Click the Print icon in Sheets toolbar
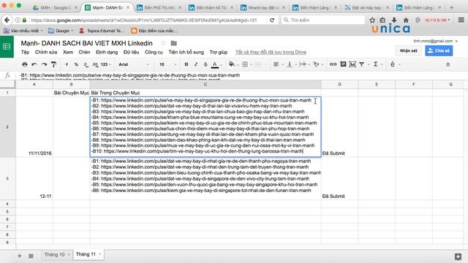Viewport: 468px width, 263px height. coord(25,64)
